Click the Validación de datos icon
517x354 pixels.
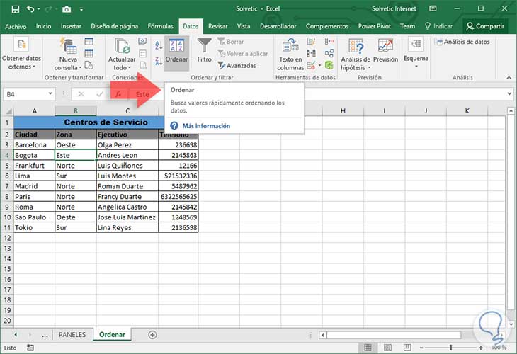[x=311, y=65]
